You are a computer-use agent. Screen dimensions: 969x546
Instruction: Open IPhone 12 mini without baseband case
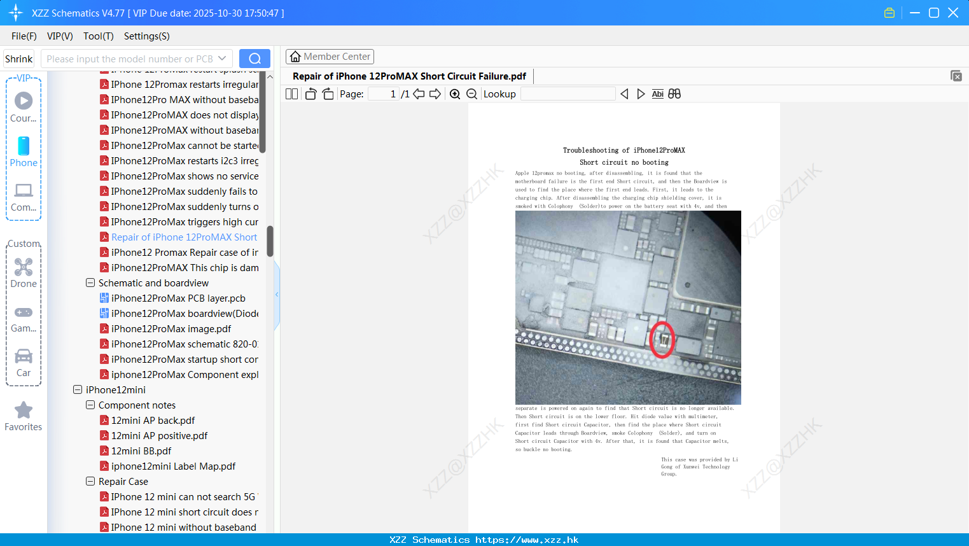(183, 527)
